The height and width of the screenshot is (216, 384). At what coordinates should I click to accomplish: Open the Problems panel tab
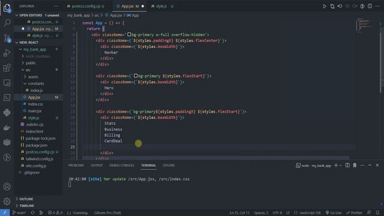click(76, 166)
